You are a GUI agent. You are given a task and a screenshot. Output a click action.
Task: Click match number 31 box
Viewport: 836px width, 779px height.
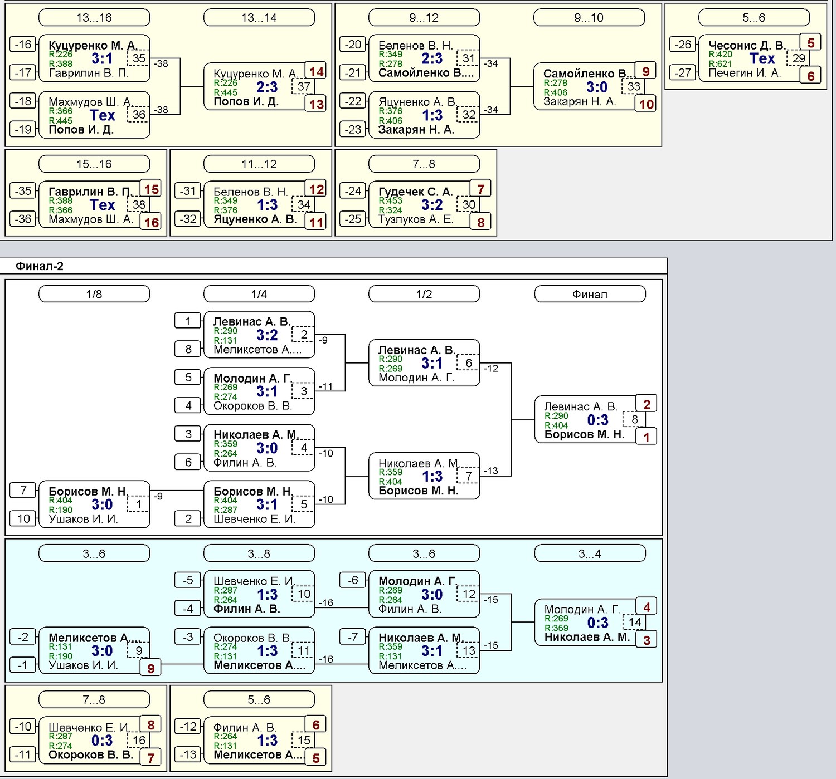(469, 58)
